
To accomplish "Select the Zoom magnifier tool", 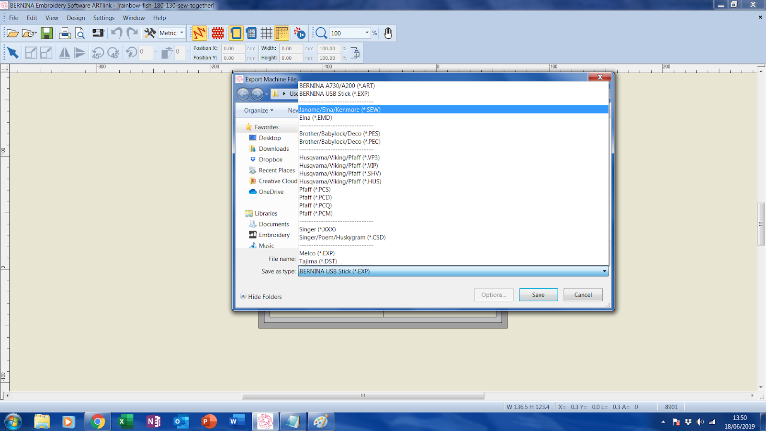I will (321, 33).
